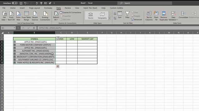Switch to the Home tab
This screenshot has width=199, height=111.
[x=13, y=8]
